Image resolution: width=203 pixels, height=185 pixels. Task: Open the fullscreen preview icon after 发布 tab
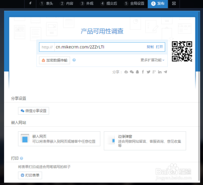click(x=174, y=3)
